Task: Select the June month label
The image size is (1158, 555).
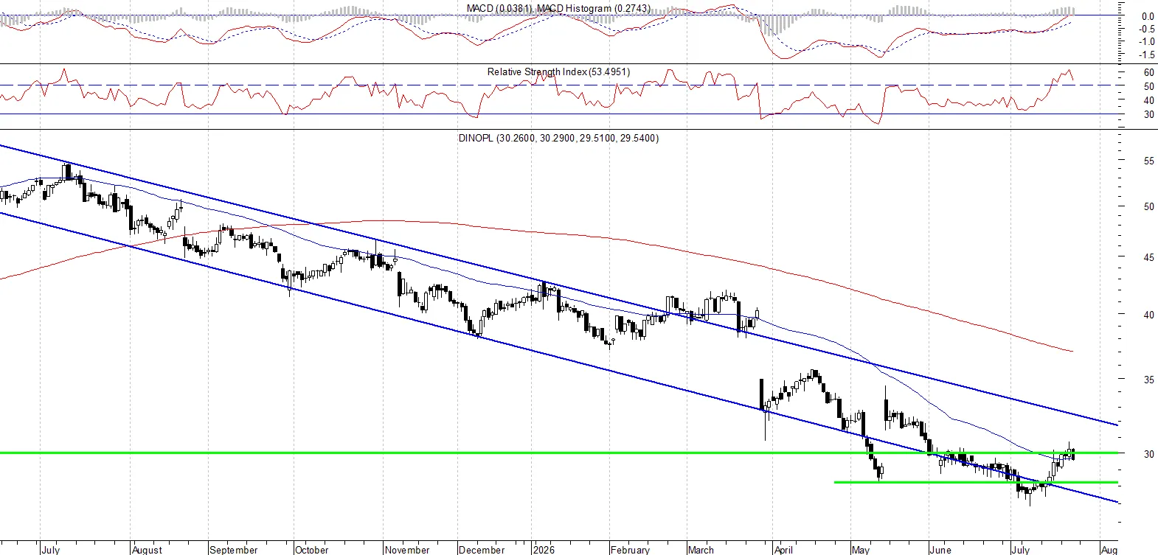Action: (x=940, y=550)
